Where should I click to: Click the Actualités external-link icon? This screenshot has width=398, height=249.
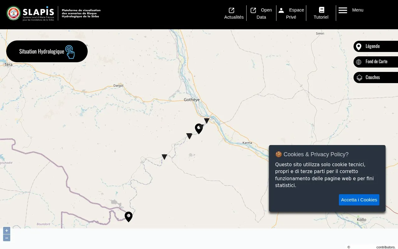(x=231, y=10)
